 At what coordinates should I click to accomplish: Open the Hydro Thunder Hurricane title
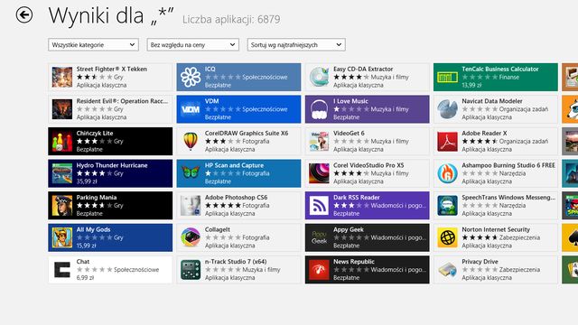[112, 165]
